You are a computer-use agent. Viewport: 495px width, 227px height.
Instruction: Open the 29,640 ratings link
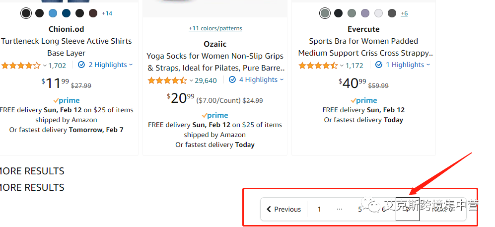[x=206, y=80]
